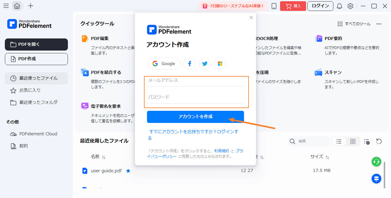Viewport: 391px width, 198px height.
Task: Click the 利用規約 terms link
Action: 221,151
